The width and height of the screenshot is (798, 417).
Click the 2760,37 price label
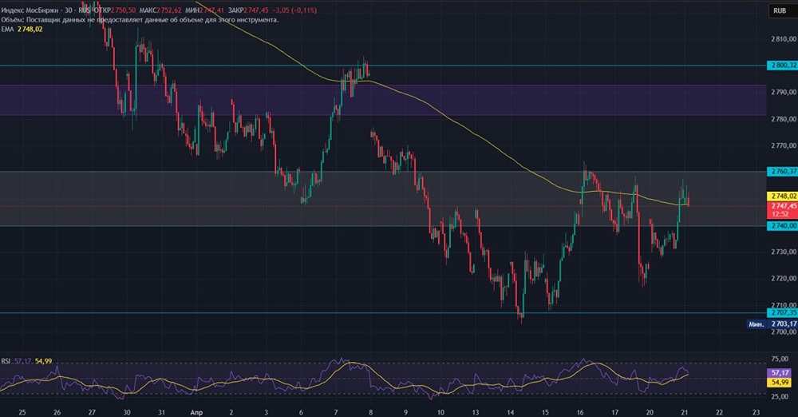pos(782,171)
